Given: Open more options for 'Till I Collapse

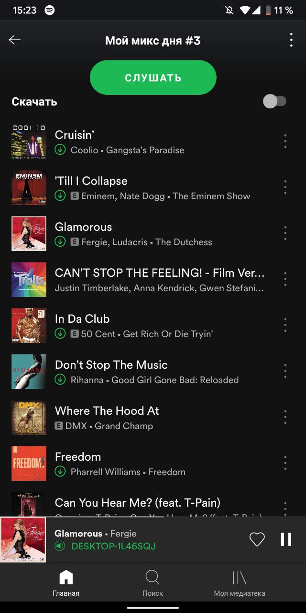Looking at the screenshot, I should (x=285, y=187).
